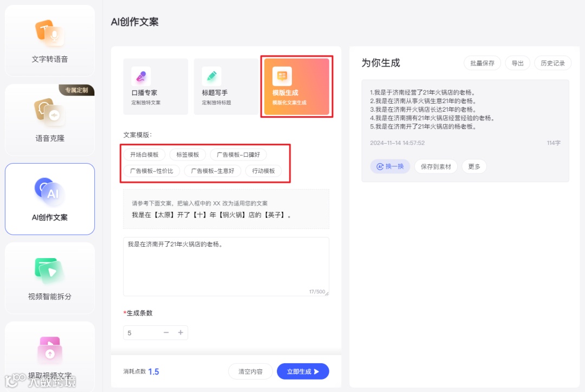Select the 标题写手 pen icon

point(211,75)
